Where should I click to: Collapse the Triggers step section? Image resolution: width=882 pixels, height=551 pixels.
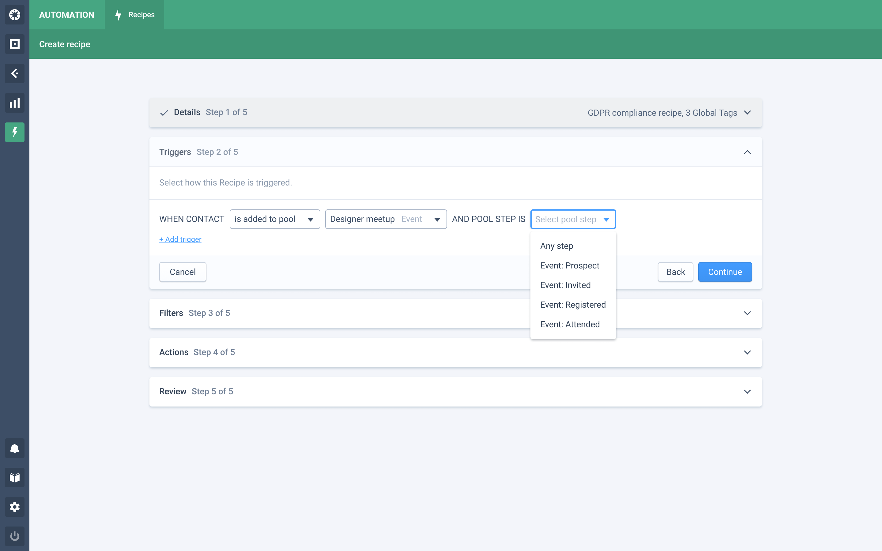tap(747, 152)
